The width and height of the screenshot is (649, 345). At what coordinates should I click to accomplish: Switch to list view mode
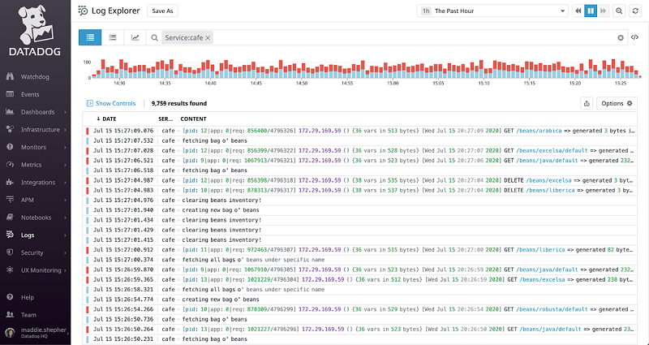point(90,37)
